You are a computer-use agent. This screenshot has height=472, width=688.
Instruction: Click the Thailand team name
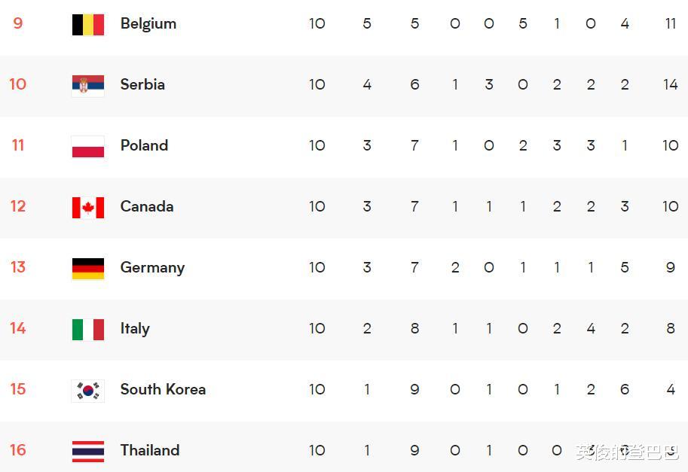pos(150,450)
